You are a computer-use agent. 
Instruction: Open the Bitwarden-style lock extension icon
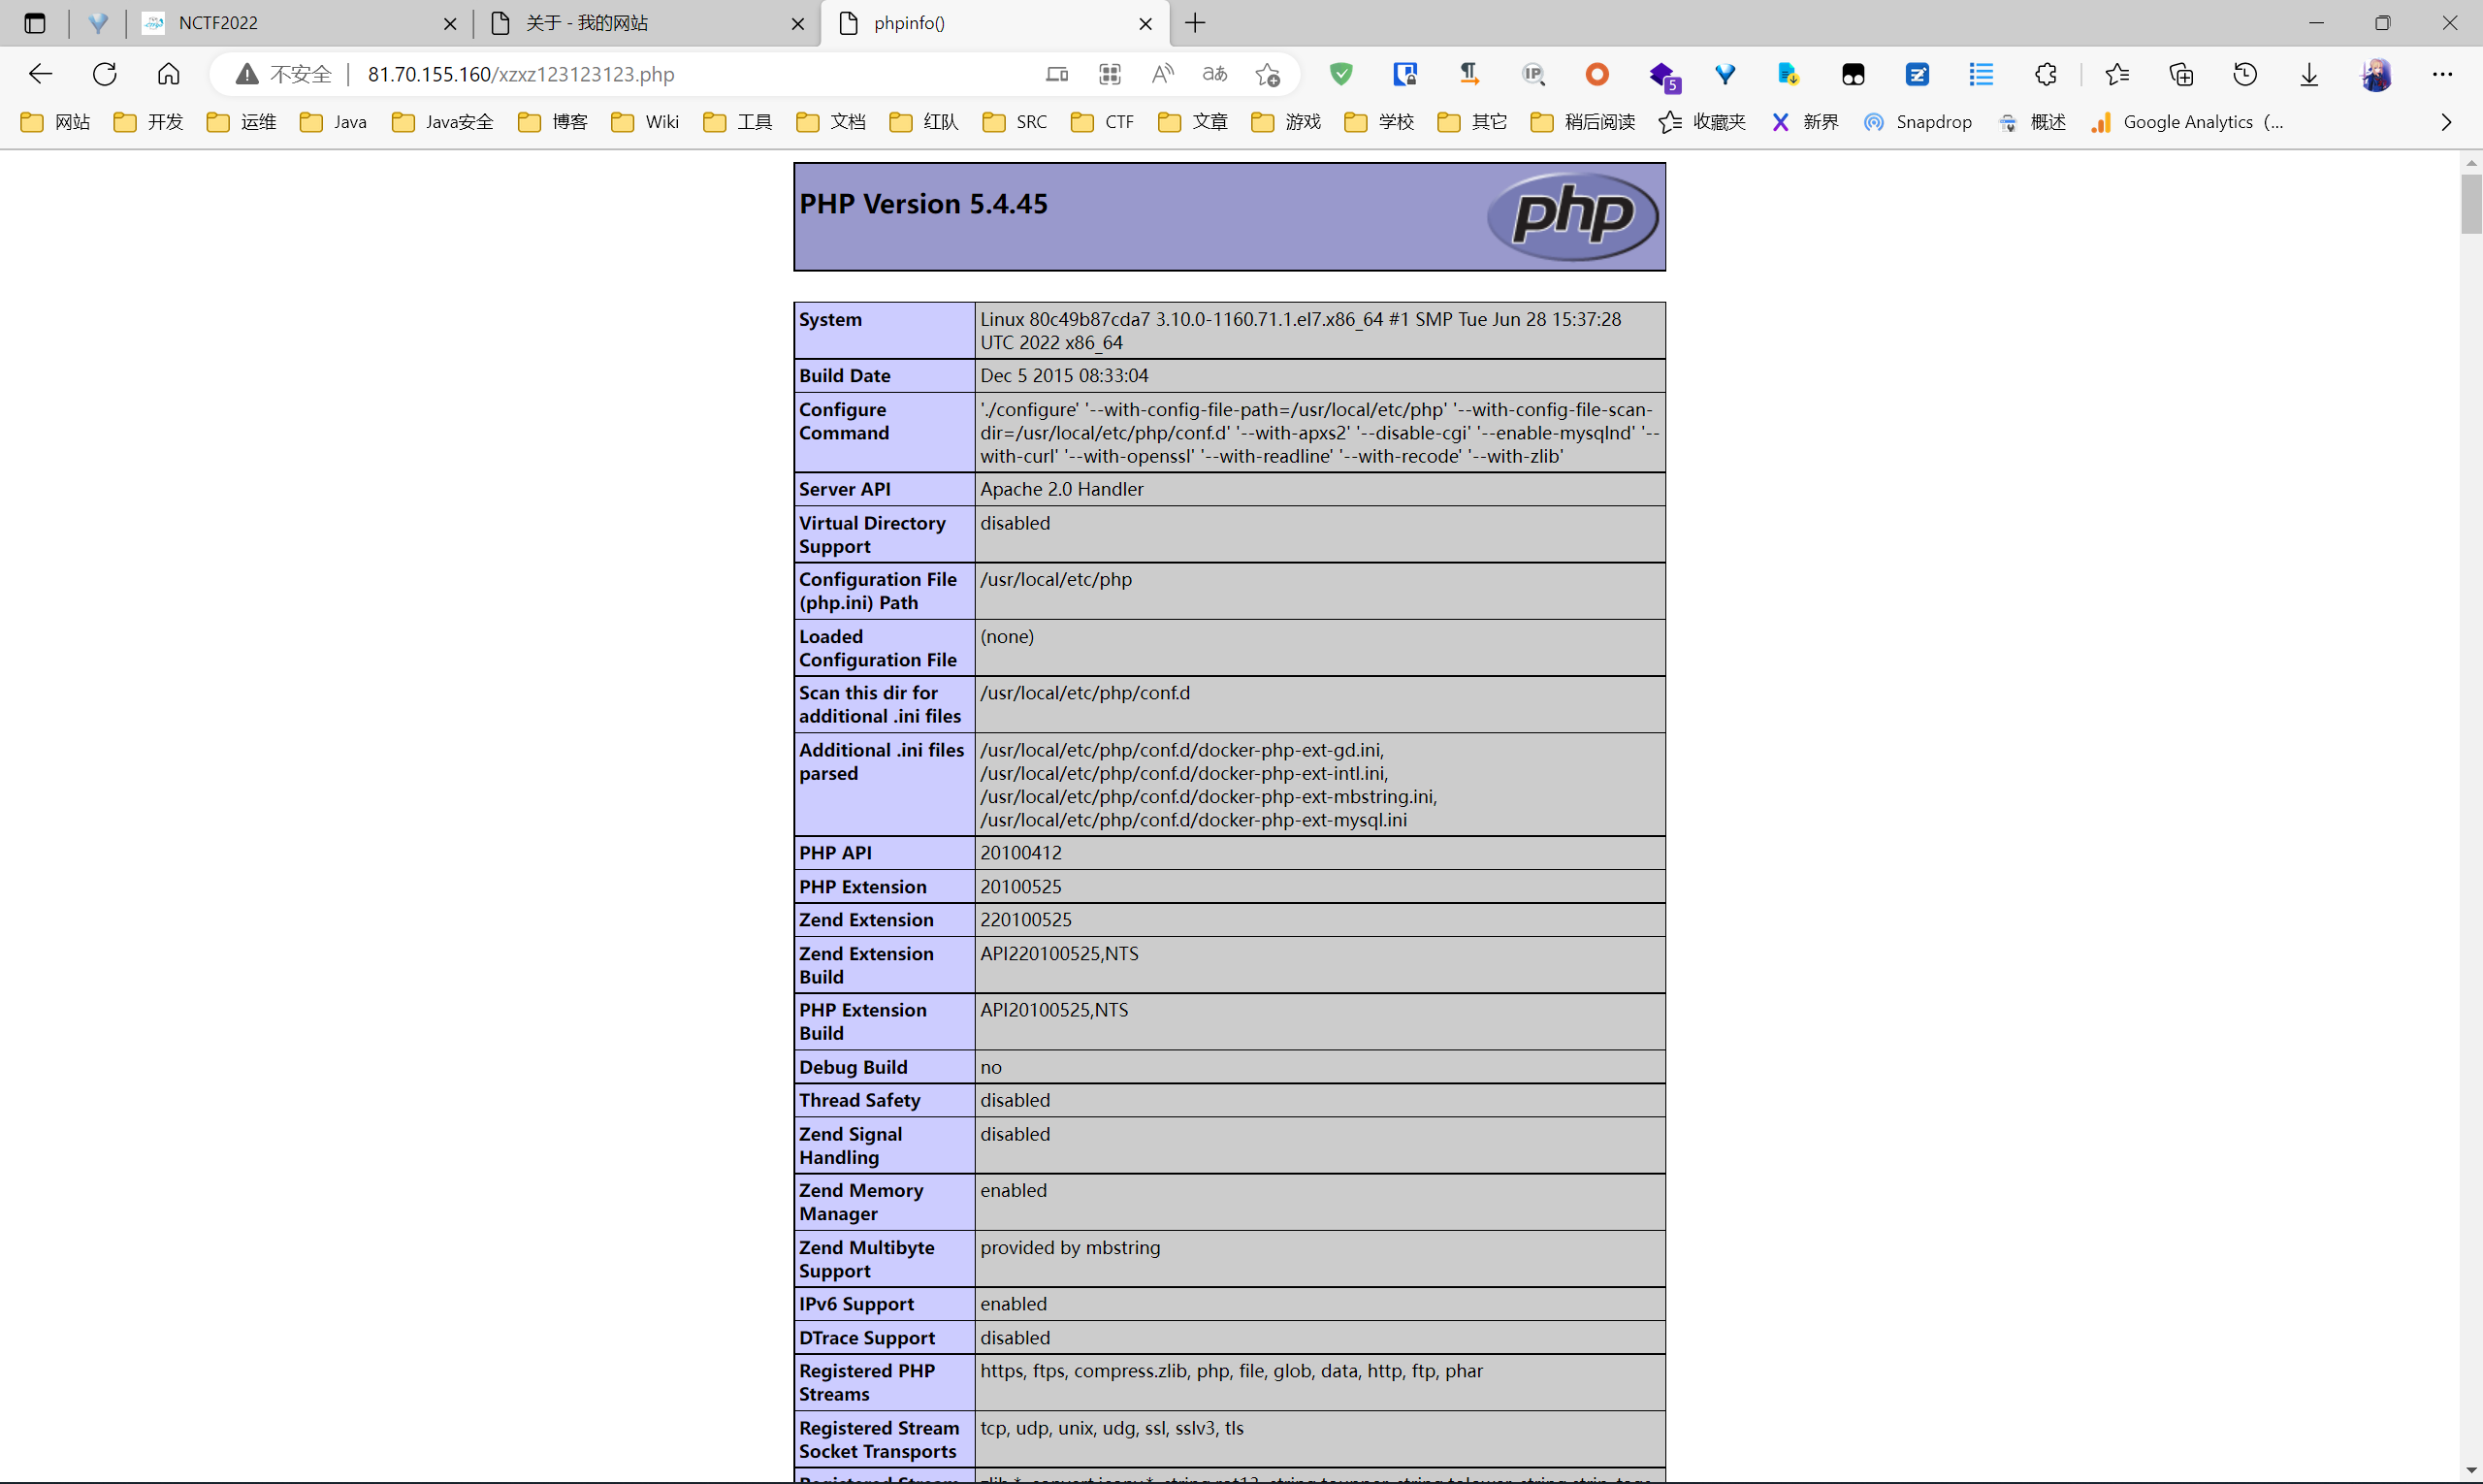[1405, 74]
